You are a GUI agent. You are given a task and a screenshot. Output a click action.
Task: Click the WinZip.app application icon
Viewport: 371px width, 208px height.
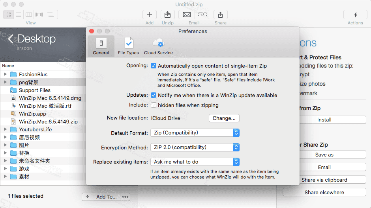pos(13,114)
